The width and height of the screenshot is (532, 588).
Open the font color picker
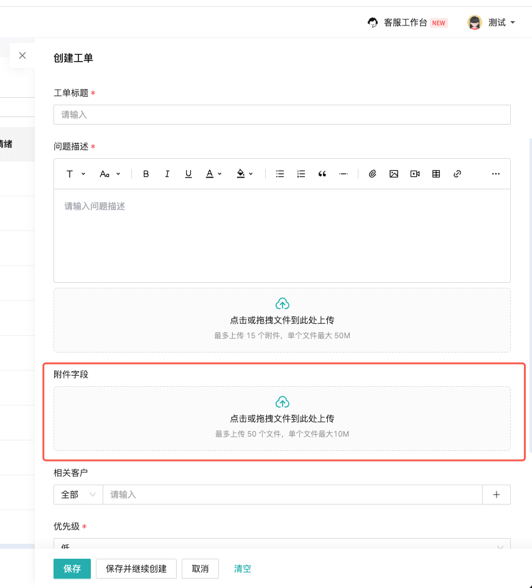coord(213,174)
